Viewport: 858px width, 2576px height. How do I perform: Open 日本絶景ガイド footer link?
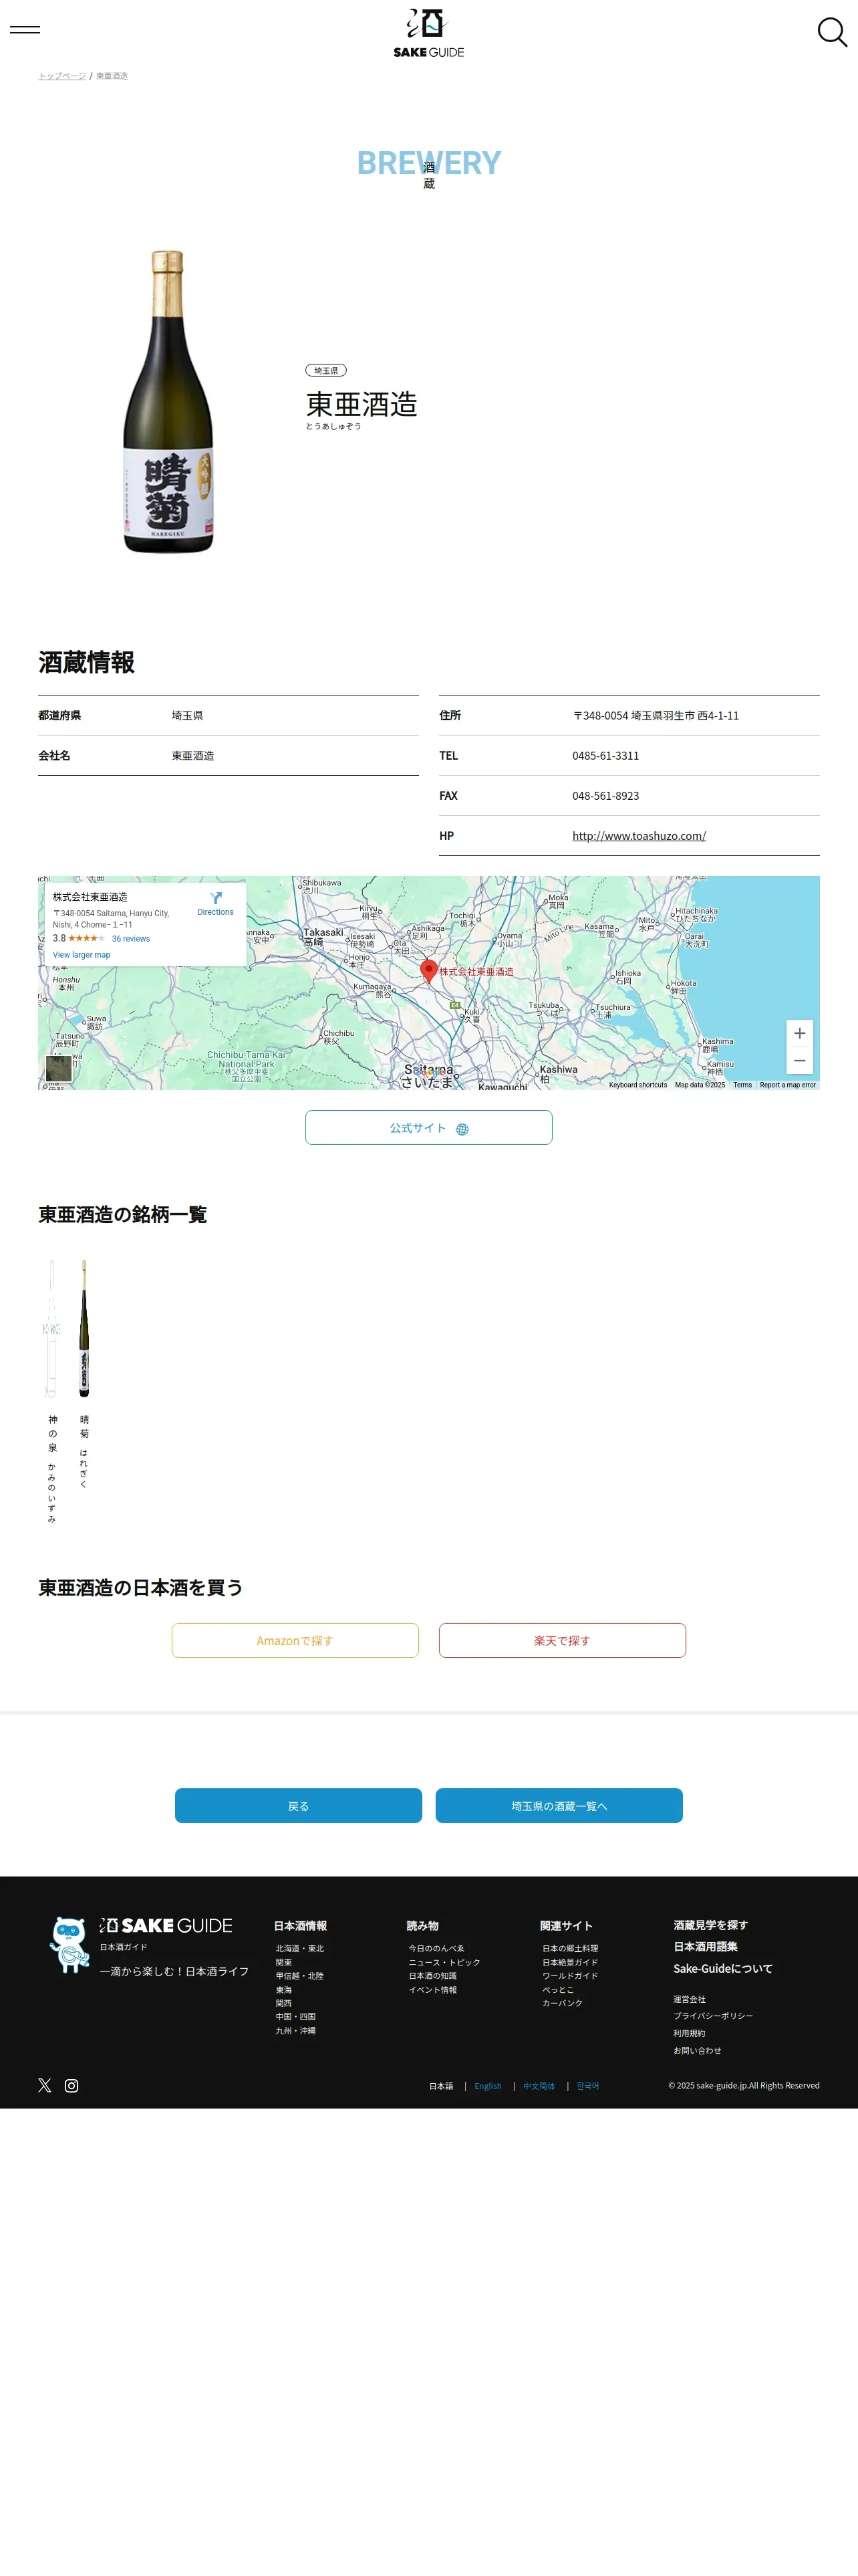[x=571, y=1962]
